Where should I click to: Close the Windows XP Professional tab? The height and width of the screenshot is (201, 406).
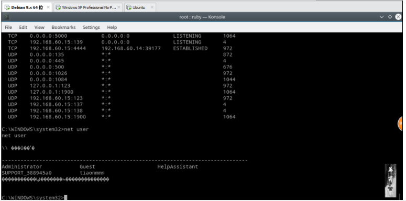coord(119,7)
